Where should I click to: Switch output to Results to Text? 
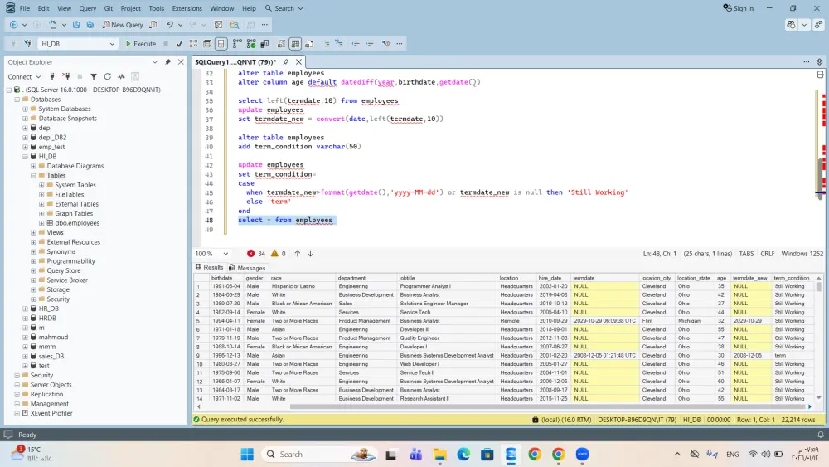[281, 44]
